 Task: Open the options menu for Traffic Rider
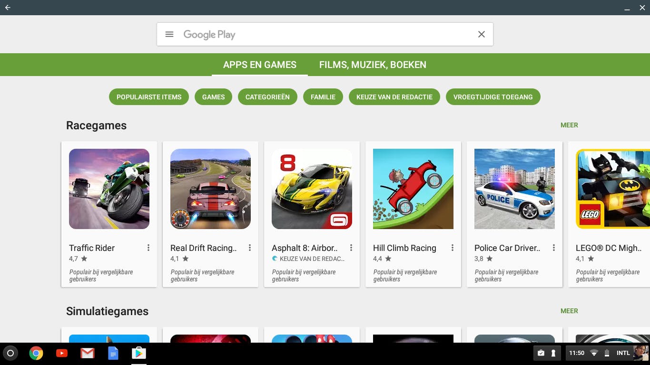pos(148,248)
